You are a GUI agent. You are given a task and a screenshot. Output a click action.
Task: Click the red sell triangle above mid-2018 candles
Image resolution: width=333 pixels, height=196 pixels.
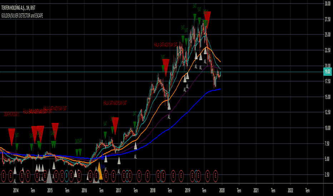point(166,68)
